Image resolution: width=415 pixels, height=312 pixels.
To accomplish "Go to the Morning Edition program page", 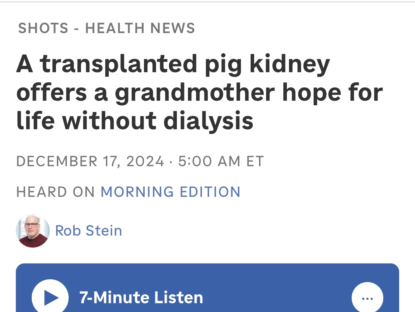I will click(170, 192).
